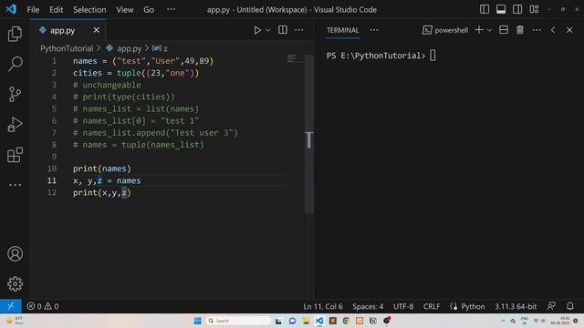The width and height of the screenshot is (584, 328).
Task: Place cursor on line 10 print(names)
Action: (102, 169)
